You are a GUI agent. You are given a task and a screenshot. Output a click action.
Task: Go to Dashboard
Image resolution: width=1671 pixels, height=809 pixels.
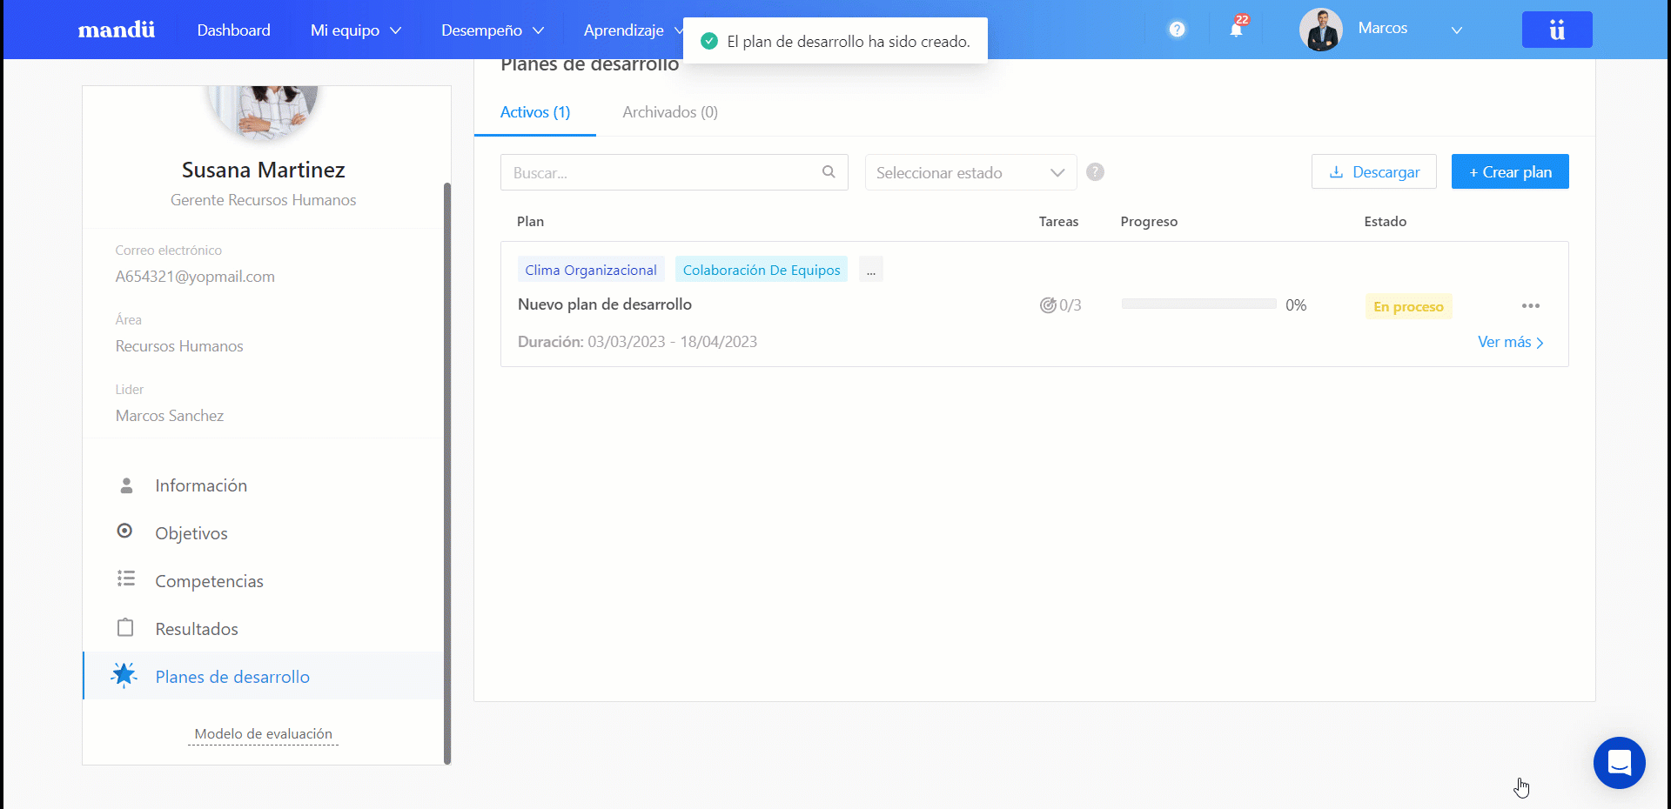point(233,30)
